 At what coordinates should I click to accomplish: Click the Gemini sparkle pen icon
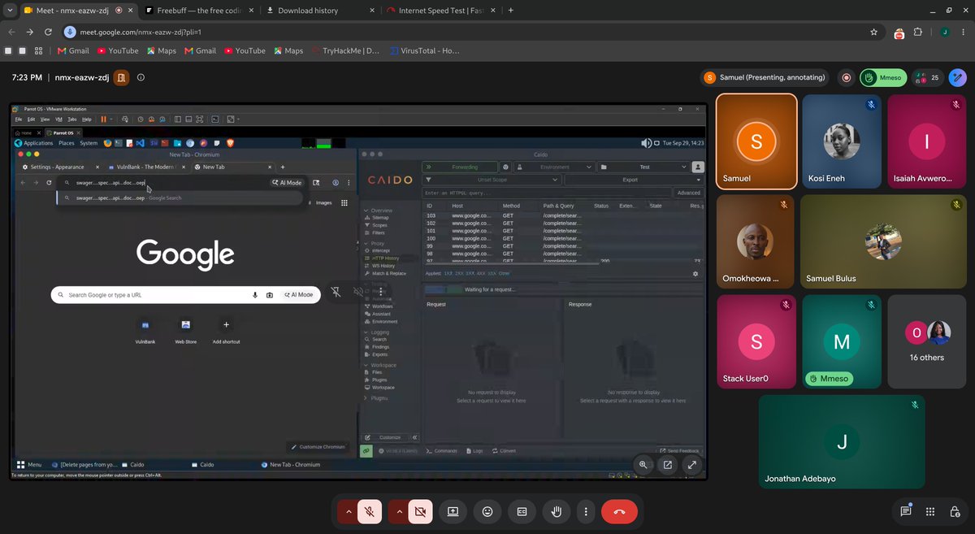[958, 77]
